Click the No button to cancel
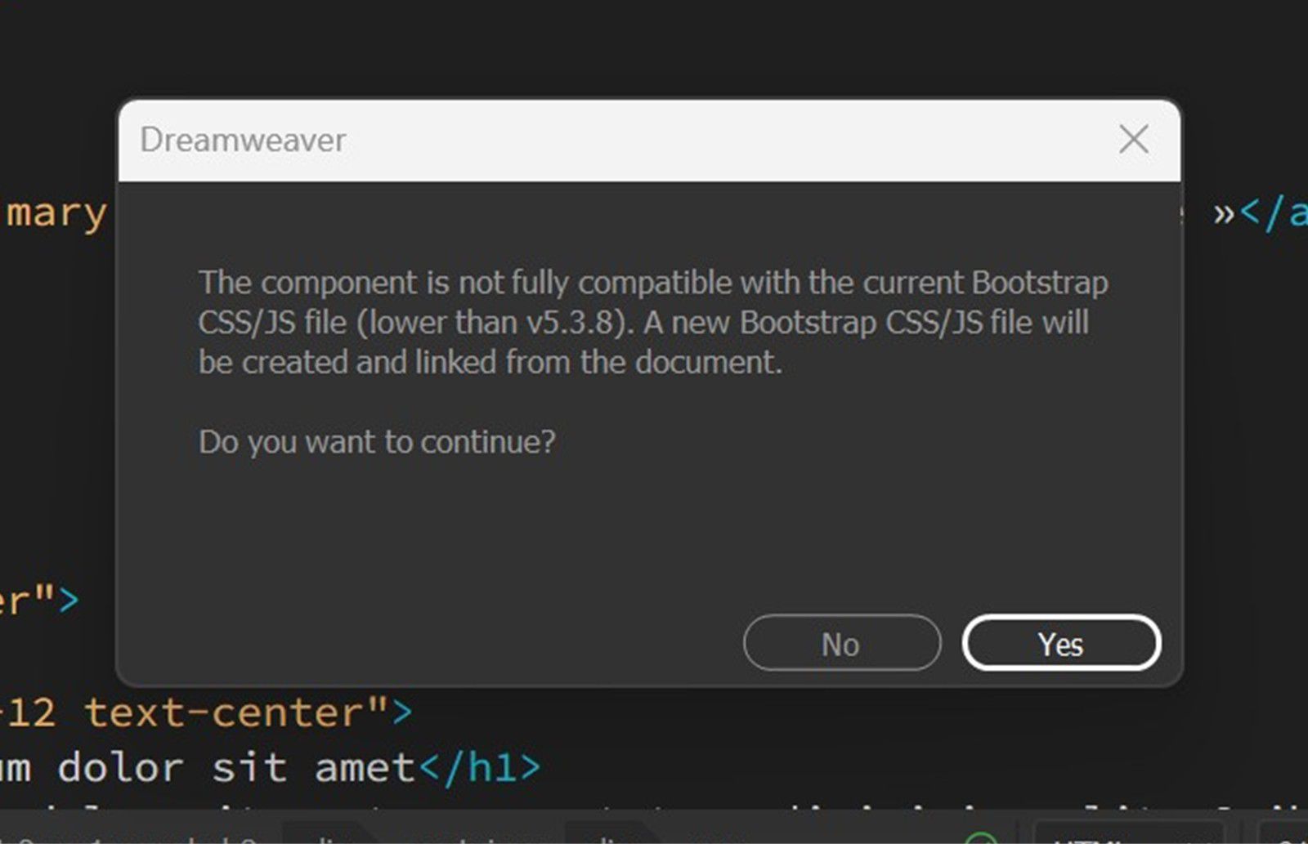This screenshot has width=1308, height=844. 841,643
